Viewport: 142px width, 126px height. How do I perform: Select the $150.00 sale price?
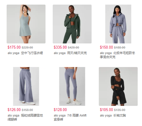pos(106,47)
